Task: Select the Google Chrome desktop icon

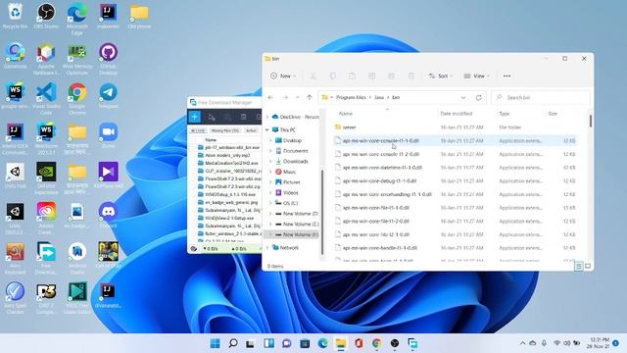Action: click(x=77, y=99)
